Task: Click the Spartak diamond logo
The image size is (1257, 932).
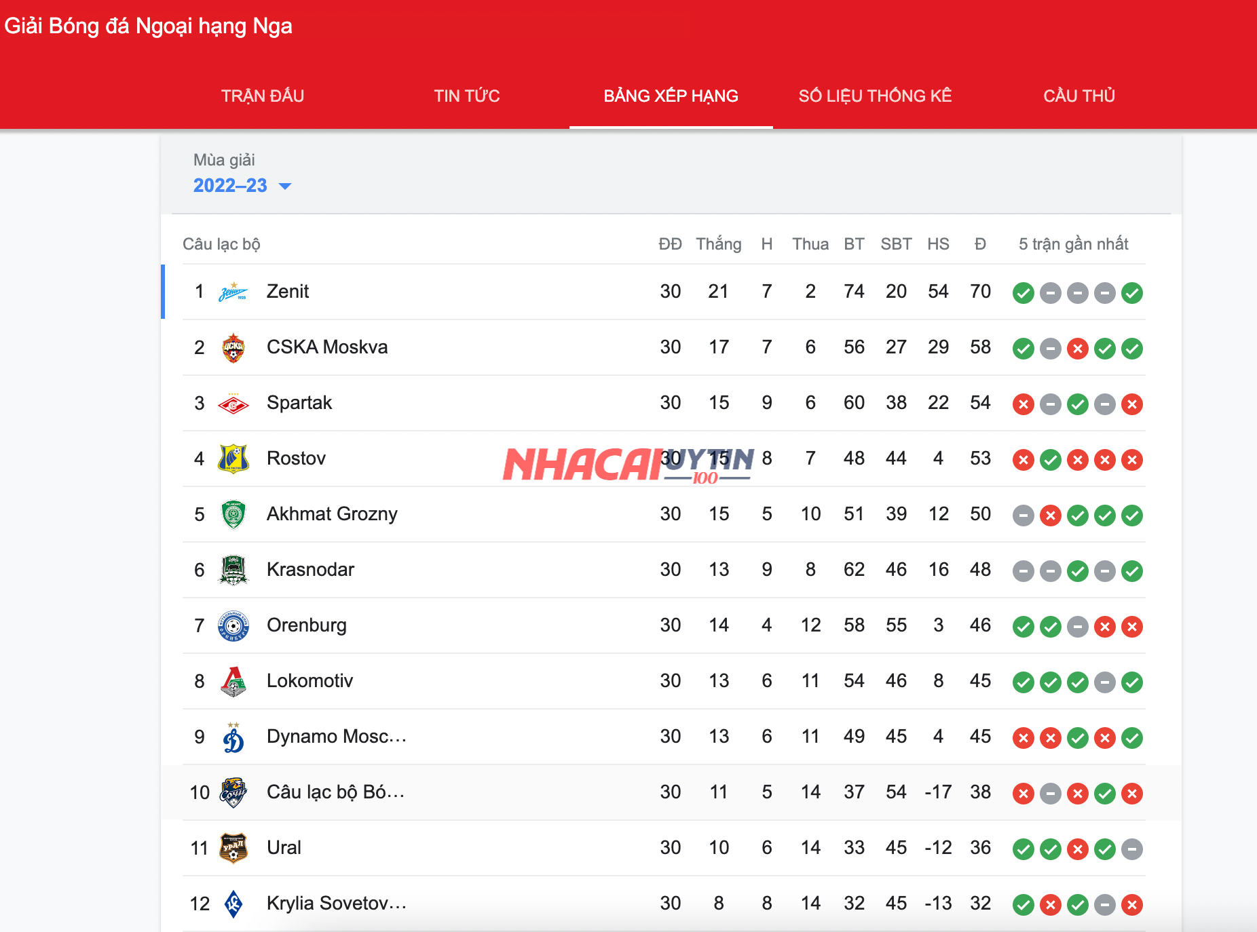Action: pos(233,404)
